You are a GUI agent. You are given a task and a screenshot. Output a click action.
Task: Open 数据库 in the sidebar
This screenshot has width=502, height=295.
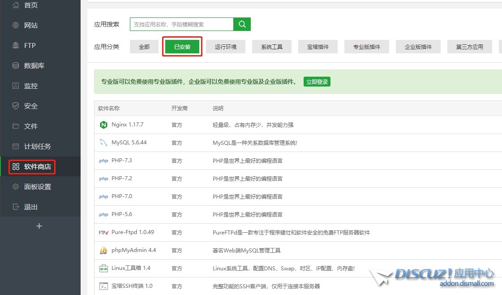pyautogui.click(x=34, y=65)
